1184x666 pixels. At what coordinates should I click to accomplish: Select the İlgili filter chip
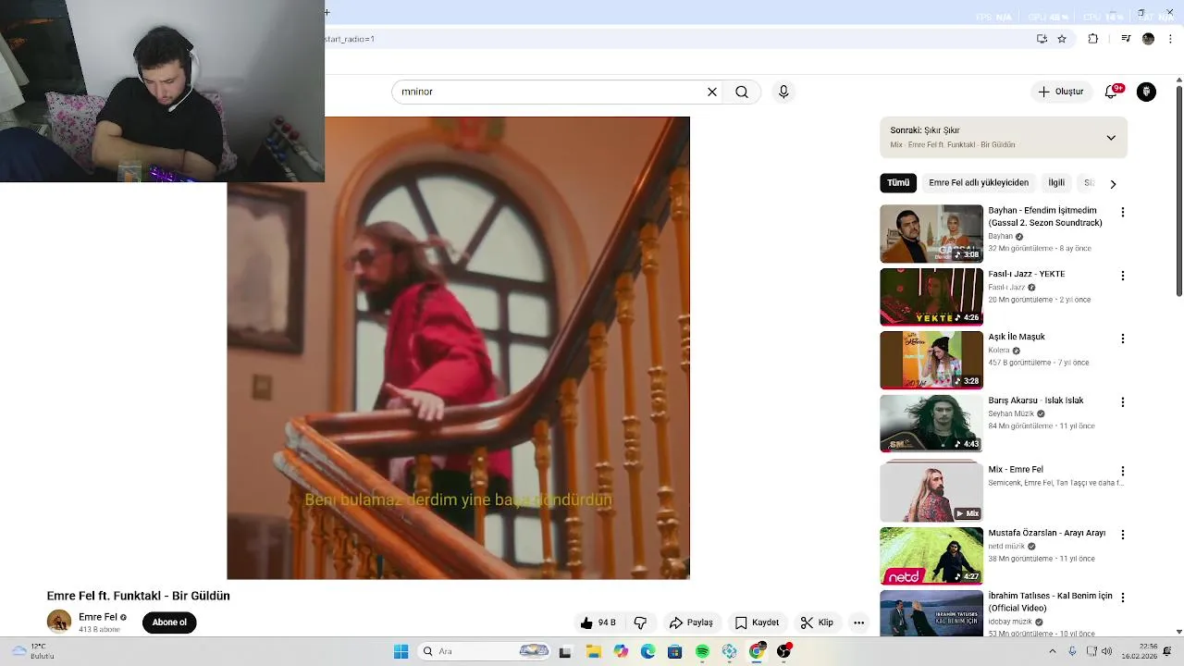1056,183
